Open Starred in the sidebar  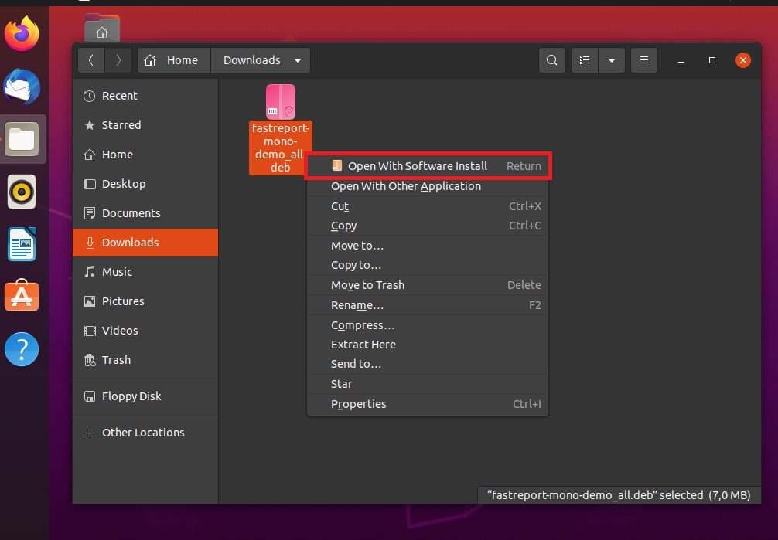(x=121, y=125)
